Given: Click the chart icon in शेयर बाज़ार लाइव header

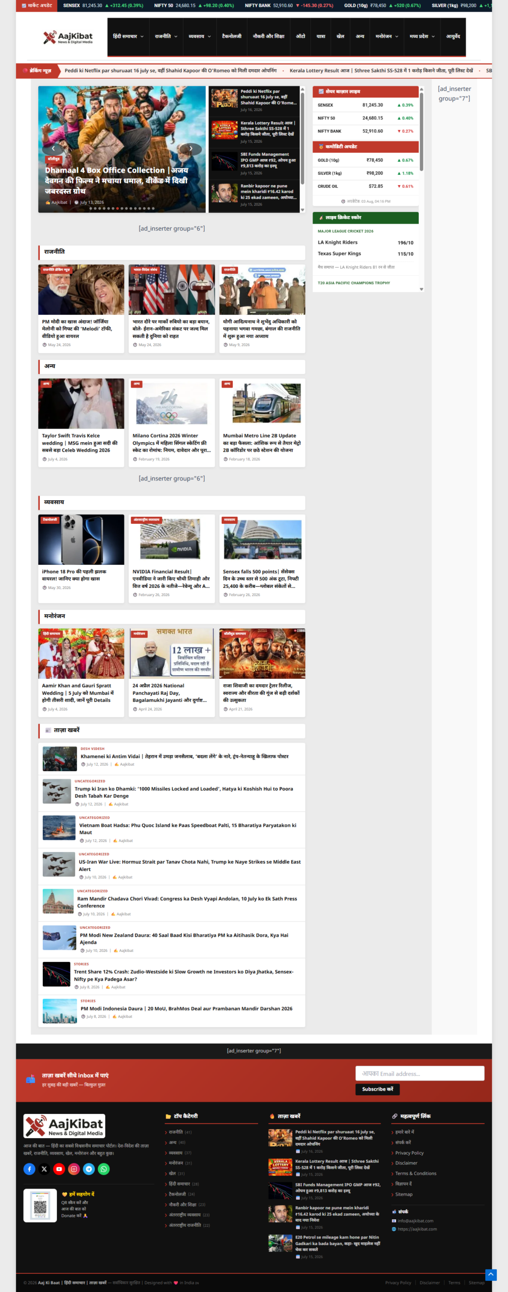Looking at the screenshot, I should click(321, 92).
